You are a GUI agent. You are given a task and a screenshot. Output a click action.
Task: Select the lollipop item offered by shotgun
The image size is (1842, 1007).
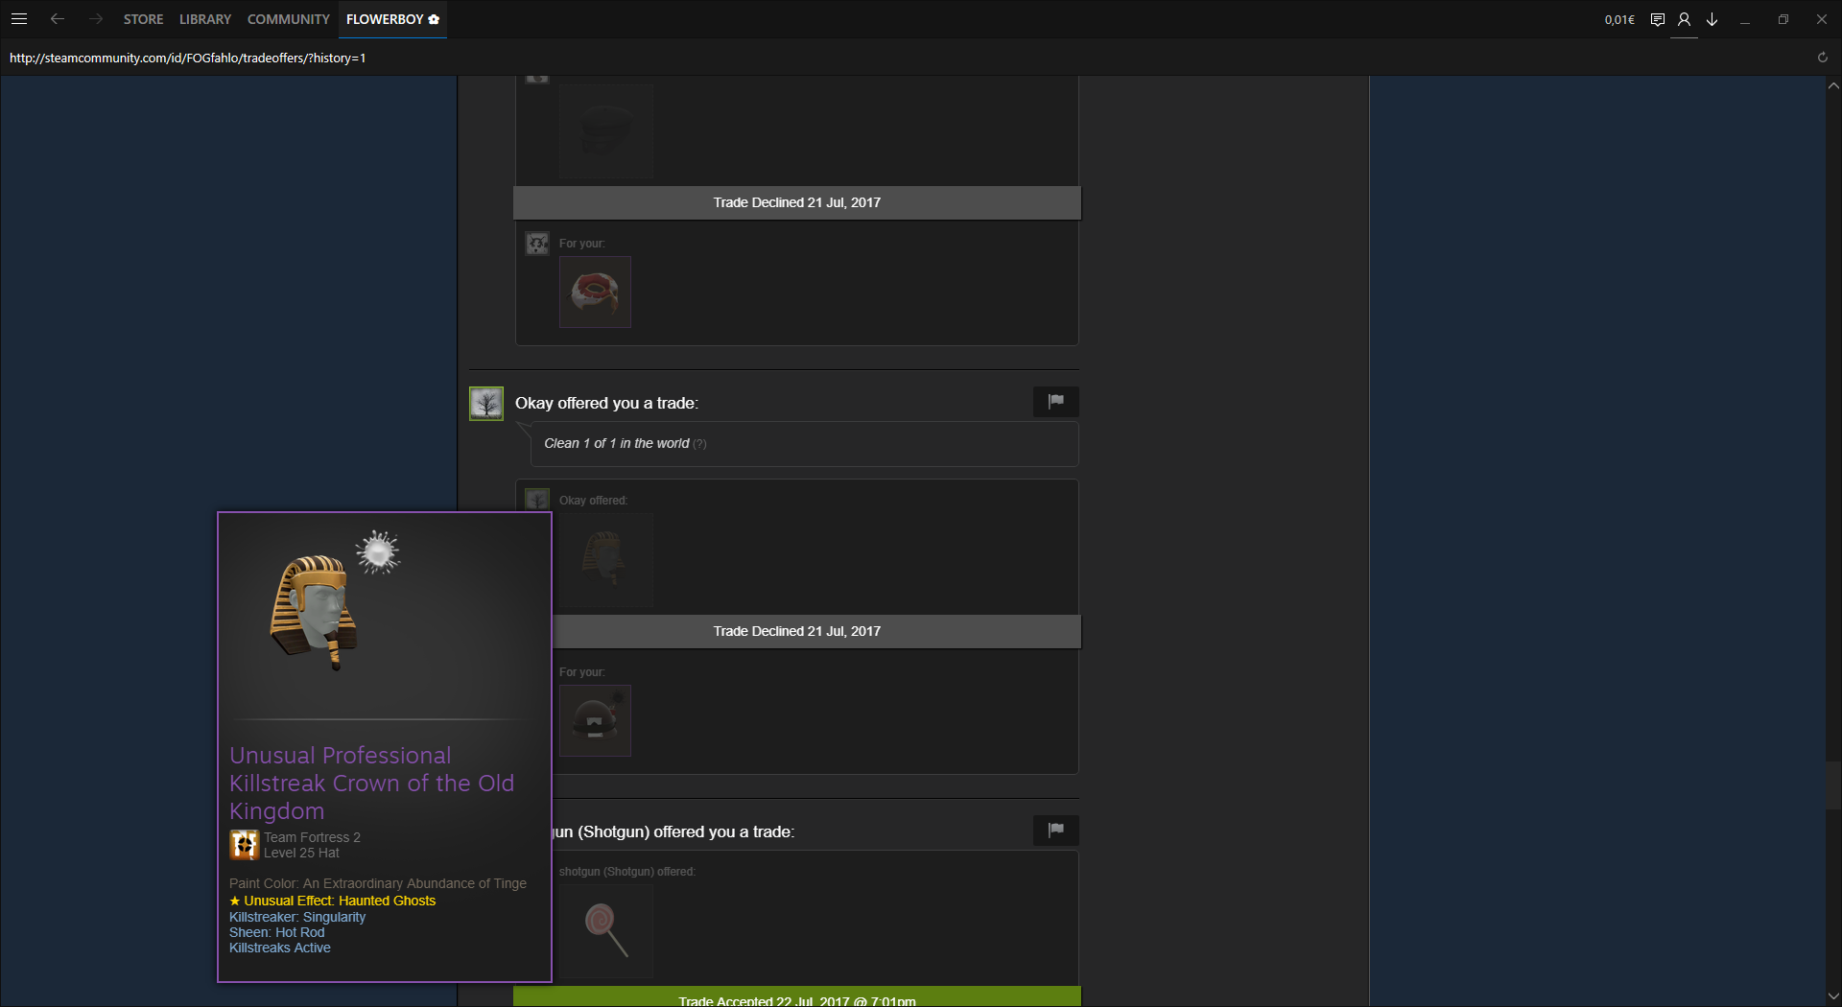tap(605, 929)
